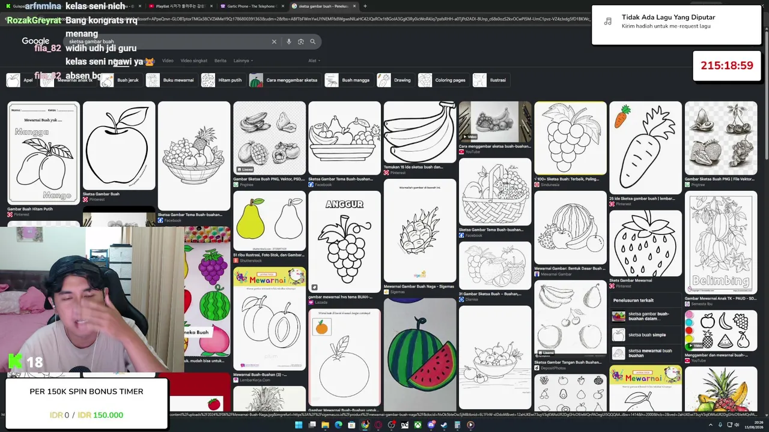Open the Semesta Ibu source link
This screenshot has height=432, width=769.
(x=700, y=304)
